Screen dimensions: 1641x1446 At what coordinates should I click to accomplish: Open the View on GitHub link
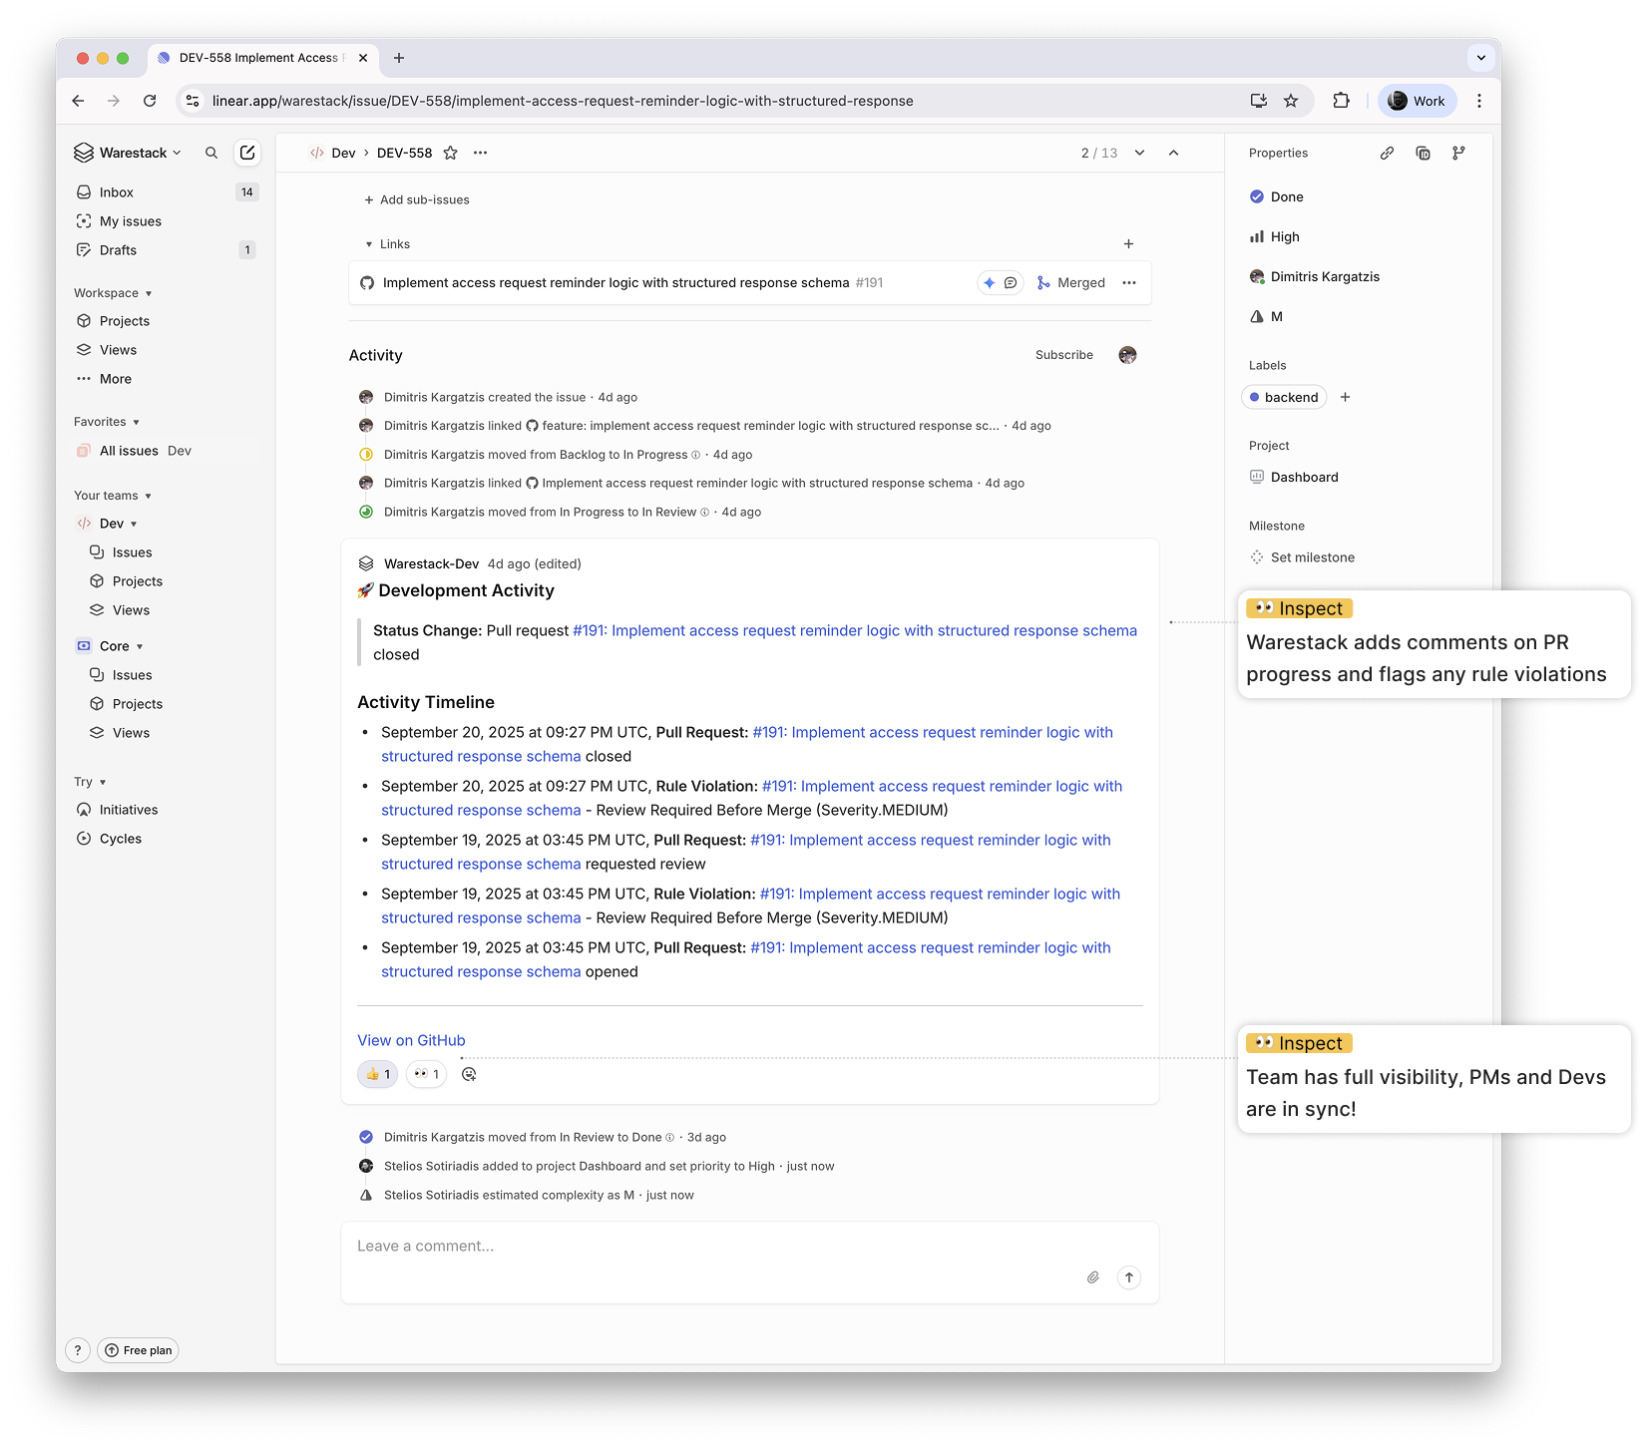[411, 1040]
